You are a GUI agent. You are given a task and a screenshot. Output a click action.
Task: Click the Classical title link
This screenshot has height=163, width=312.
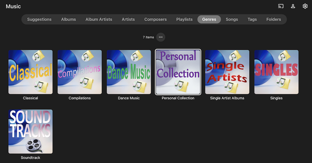30,98
